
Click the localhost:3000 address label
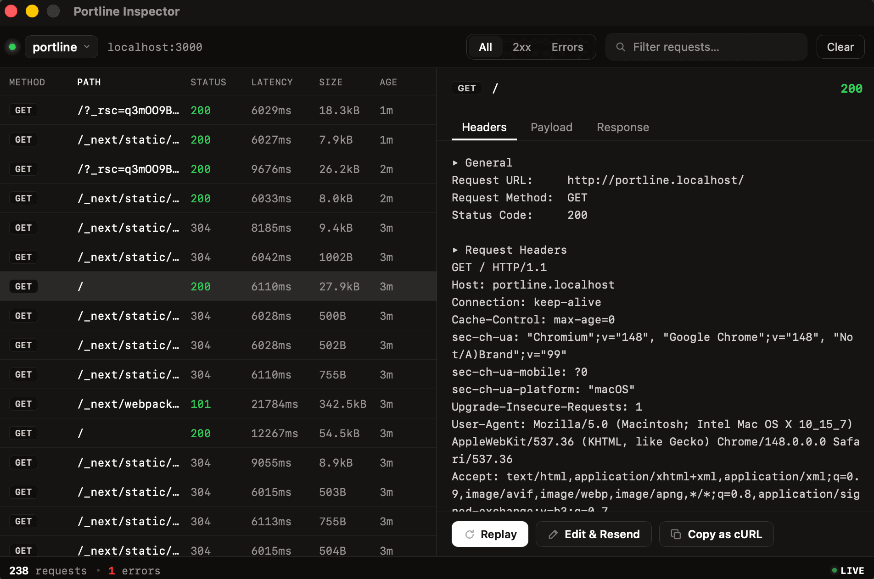click(x=155, y=47)
